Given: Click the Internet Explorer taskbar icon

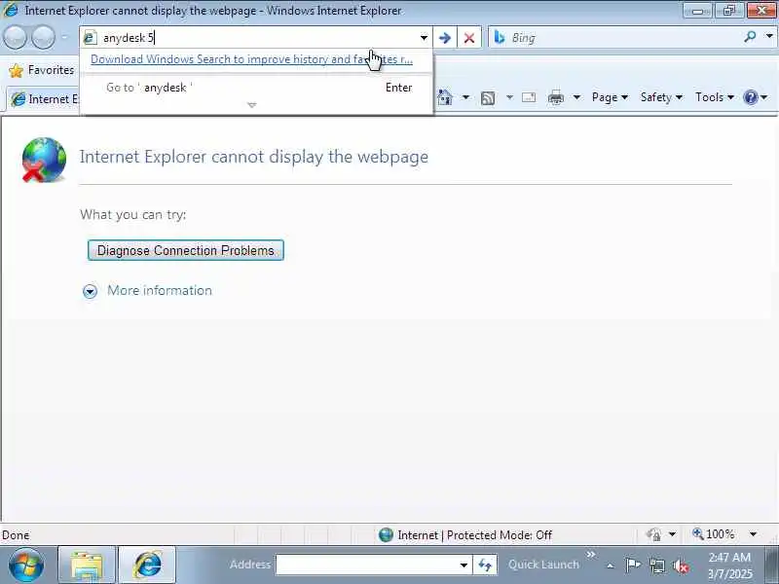Looking at the screenshot, I should 147,565.
